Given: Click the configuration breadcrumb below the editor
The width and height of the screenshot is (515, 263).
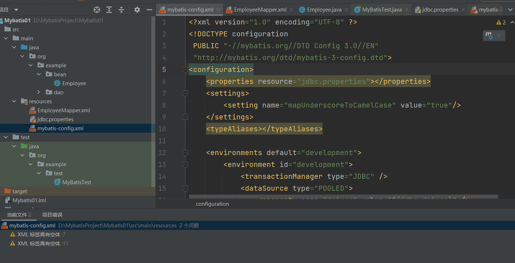Looking at the screenshot, I should pos(212,204).
